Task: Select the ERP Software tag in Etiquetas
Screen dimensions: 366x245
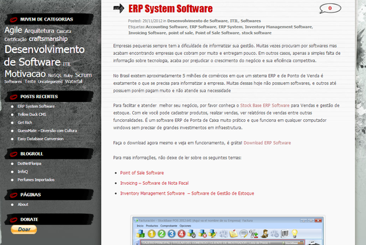Action: pyautogui.click(x=203, y=26)
